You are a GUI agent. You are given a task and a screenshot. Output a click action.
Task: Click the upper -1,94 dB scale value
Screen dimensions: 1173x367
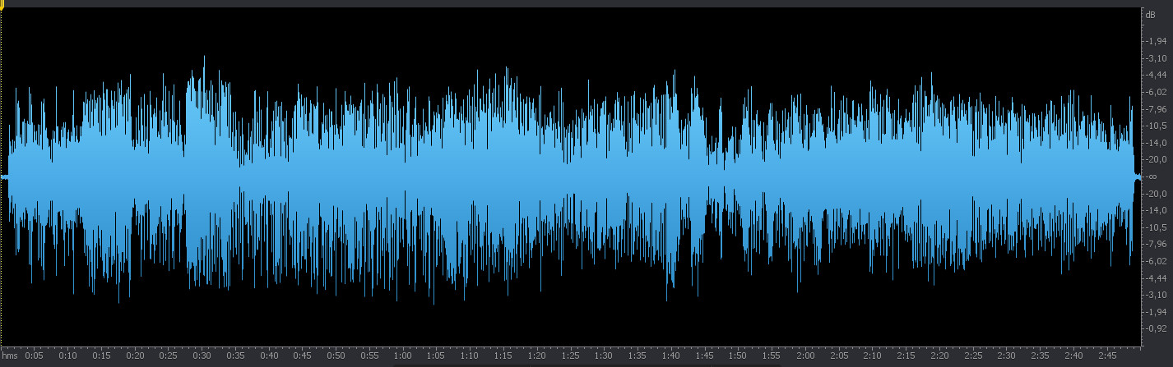click(1157, 41)
